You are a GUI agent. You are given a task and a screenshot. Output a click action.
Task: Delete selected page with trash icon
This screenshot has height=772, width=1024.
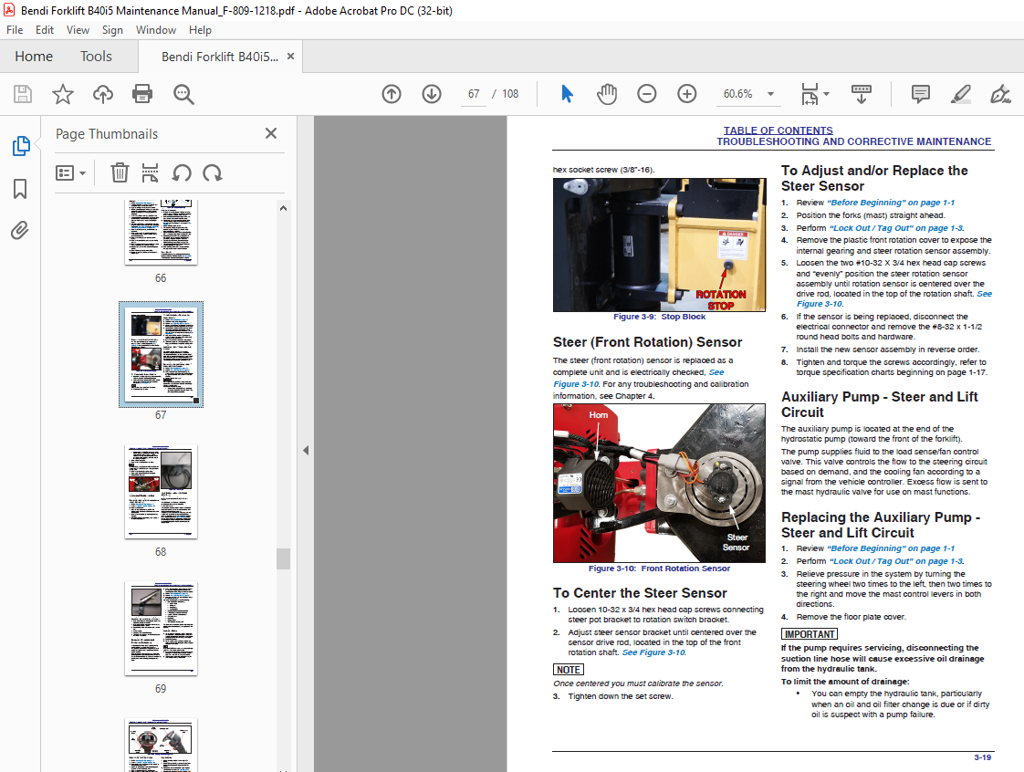coord(120,173)
